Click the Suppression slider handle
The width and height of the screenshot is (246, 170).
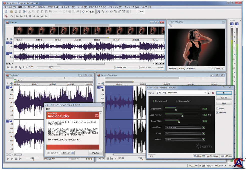click(x=176, y=109)
